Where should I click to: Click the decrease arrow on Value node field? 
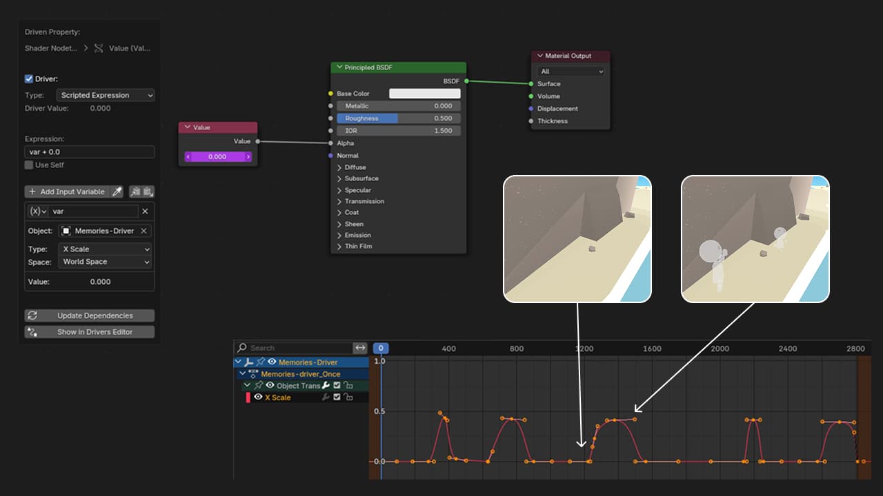click(188, 156)
